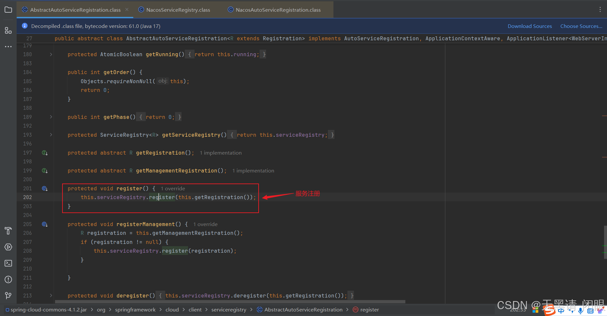607x316 pixels.
Task: Toggle the Chinese input mode indicator
Action: pos(561,311)
